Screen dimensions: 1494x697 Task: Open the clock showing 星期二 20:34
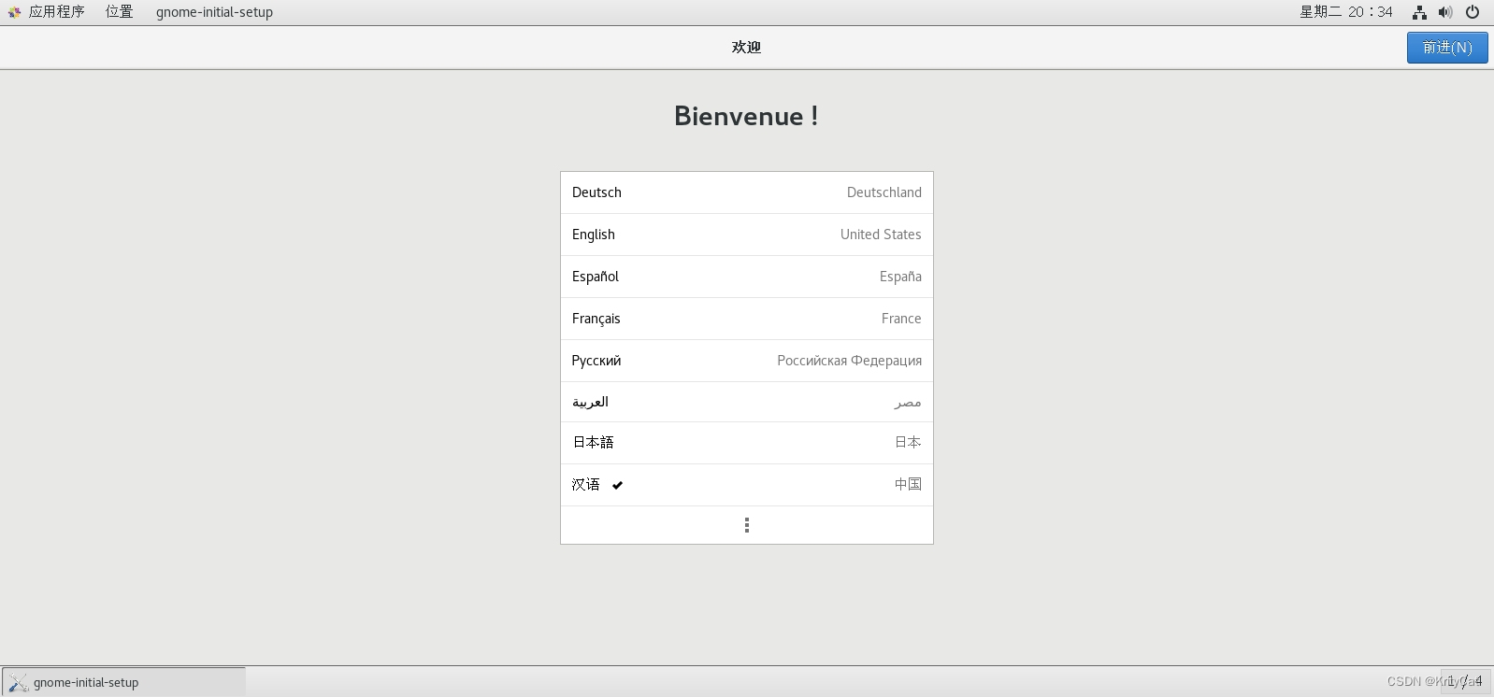coord(1345,12)
